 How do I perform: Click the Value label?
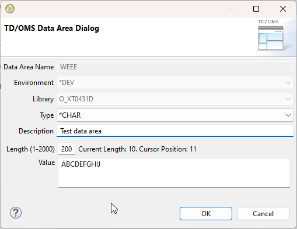pos(47,163)
